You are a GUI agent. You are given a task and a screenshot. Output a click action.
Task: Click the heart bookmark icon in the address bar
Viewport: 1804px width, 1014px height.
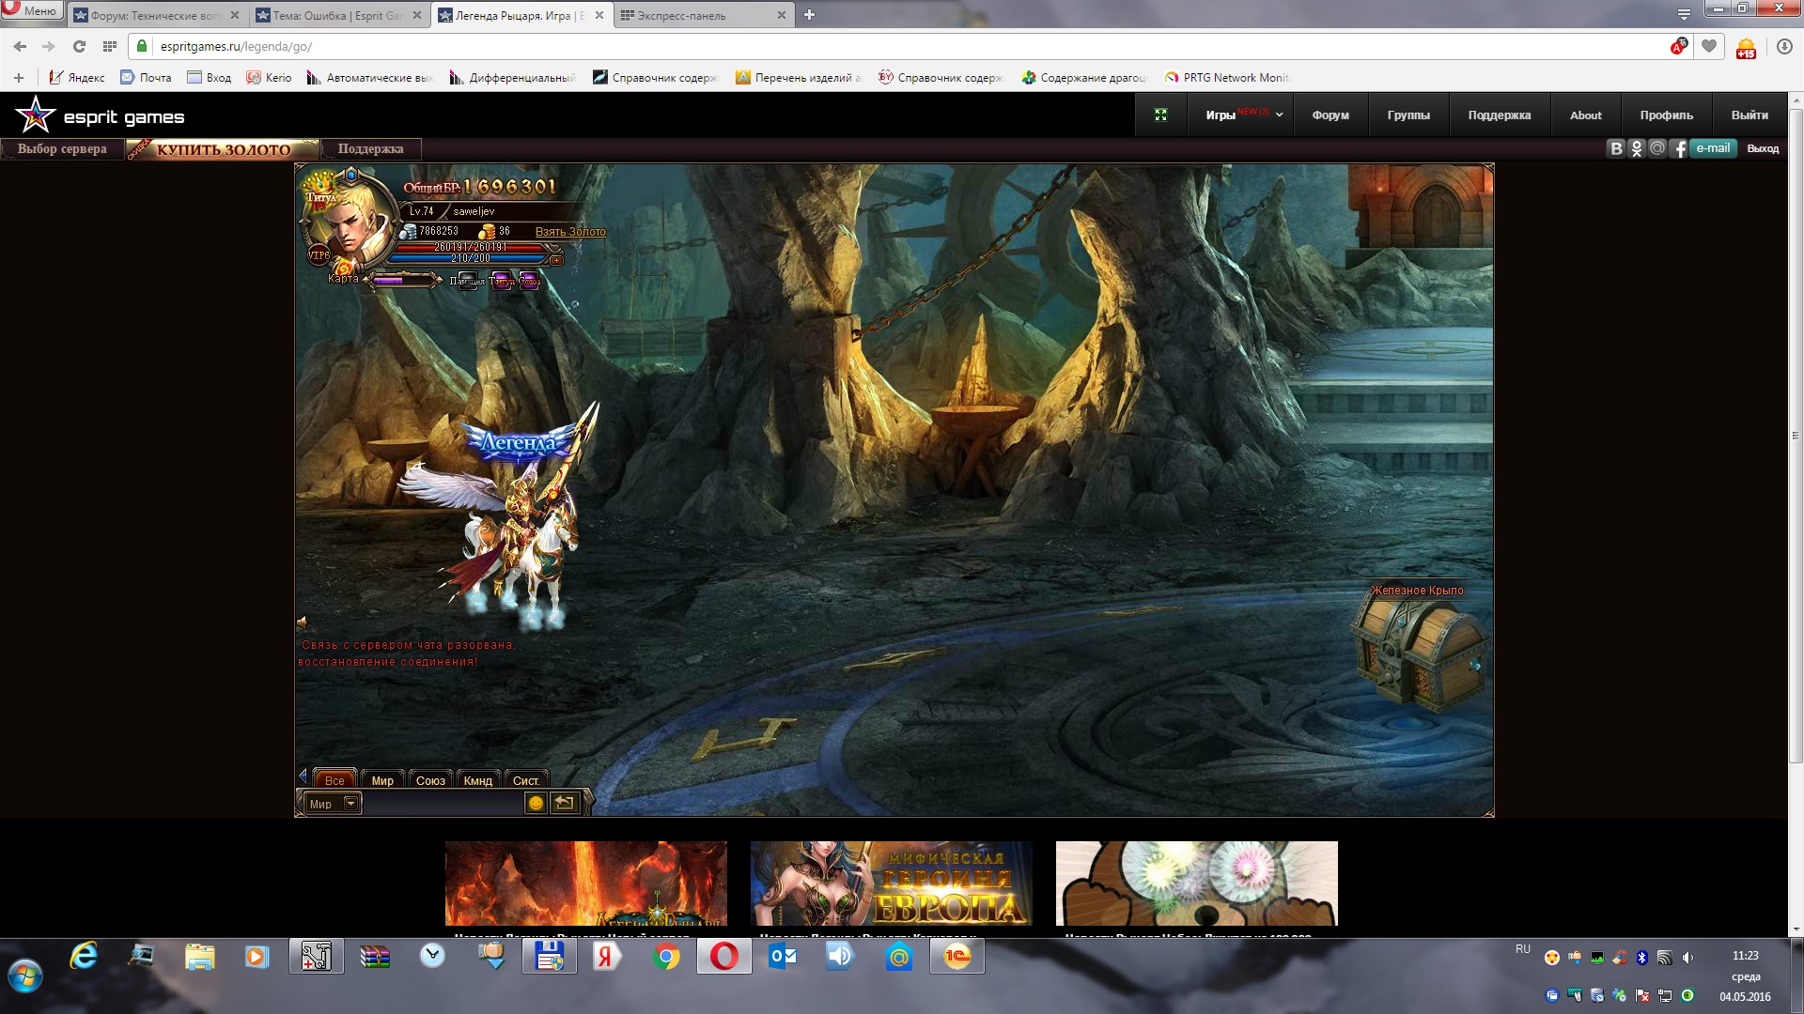point(1709,46)
